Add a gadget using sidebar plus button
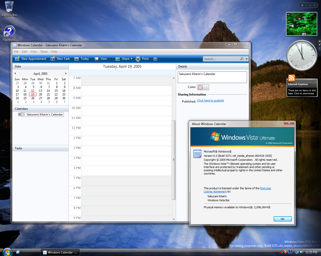321x256 pixels. pos(302,5)
